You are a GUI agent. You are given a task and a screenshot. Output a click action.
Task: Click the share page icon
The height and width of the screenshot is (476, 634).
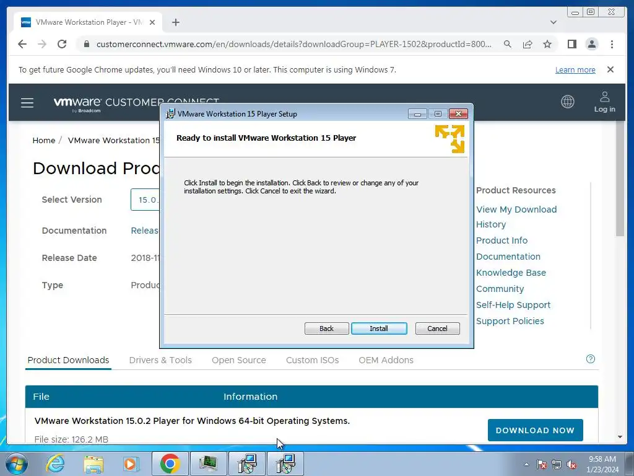528,44
